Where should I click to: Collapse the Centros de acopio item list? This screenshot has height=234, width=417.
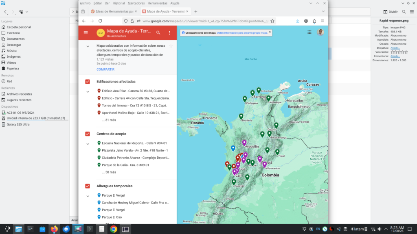pos(88,144)
